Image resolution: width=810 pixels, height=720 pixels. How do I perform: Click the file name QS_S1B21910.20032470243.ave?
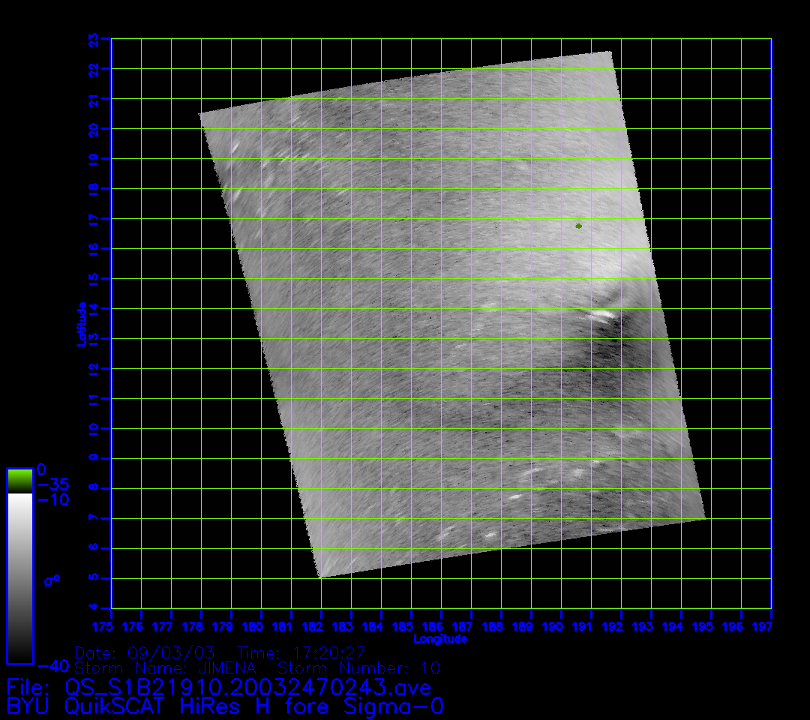[x=219, y=687]
